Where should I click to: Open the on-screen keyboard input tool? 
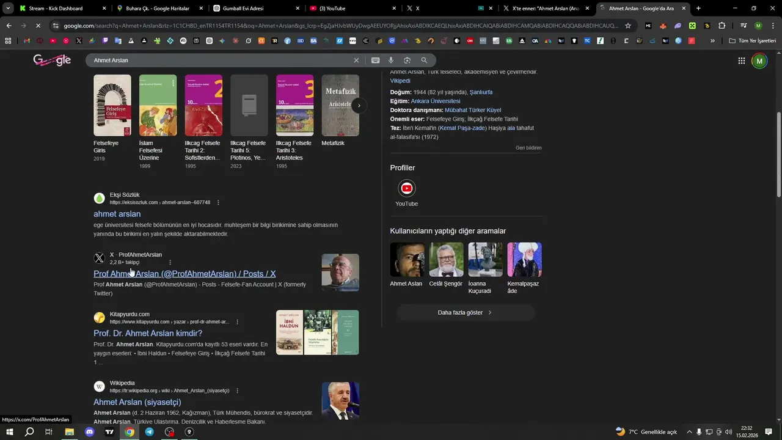pyautogui.click(x=375, y=61)
